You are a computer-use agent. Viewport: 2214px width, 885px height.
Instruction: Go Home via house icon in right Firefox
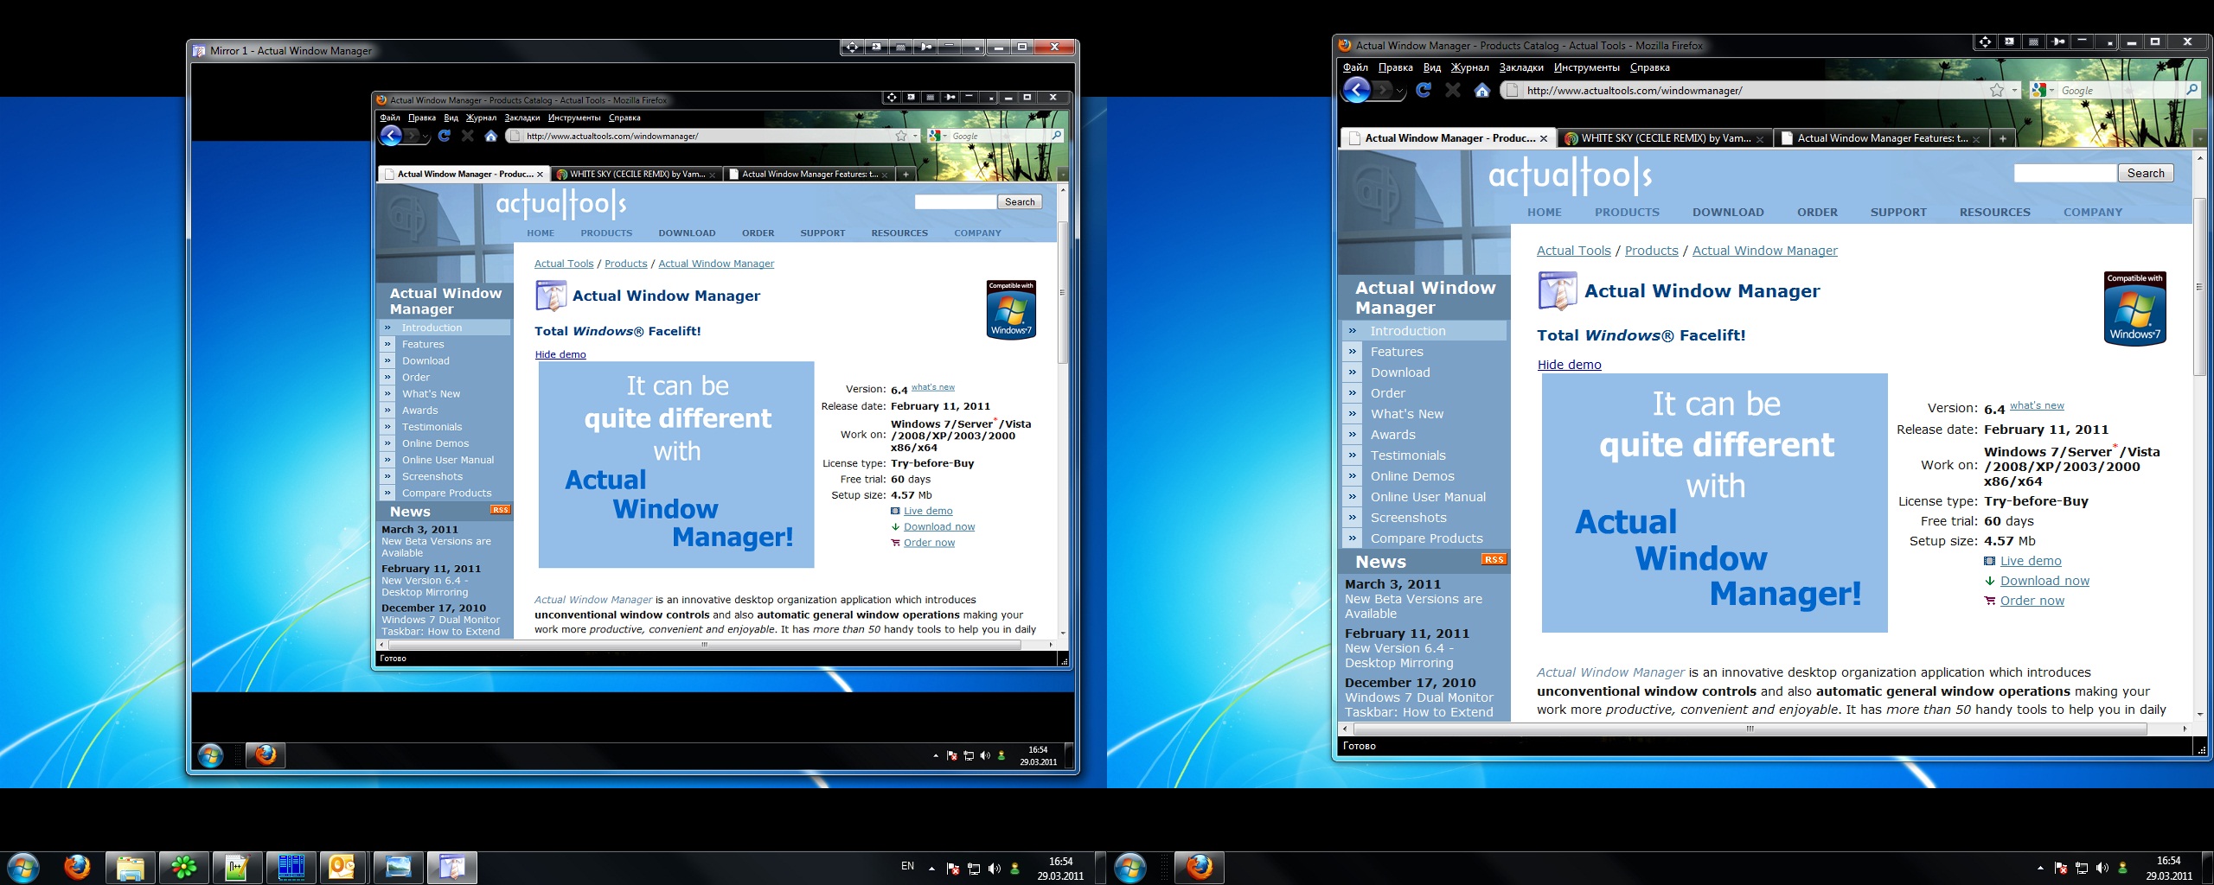1481,90
